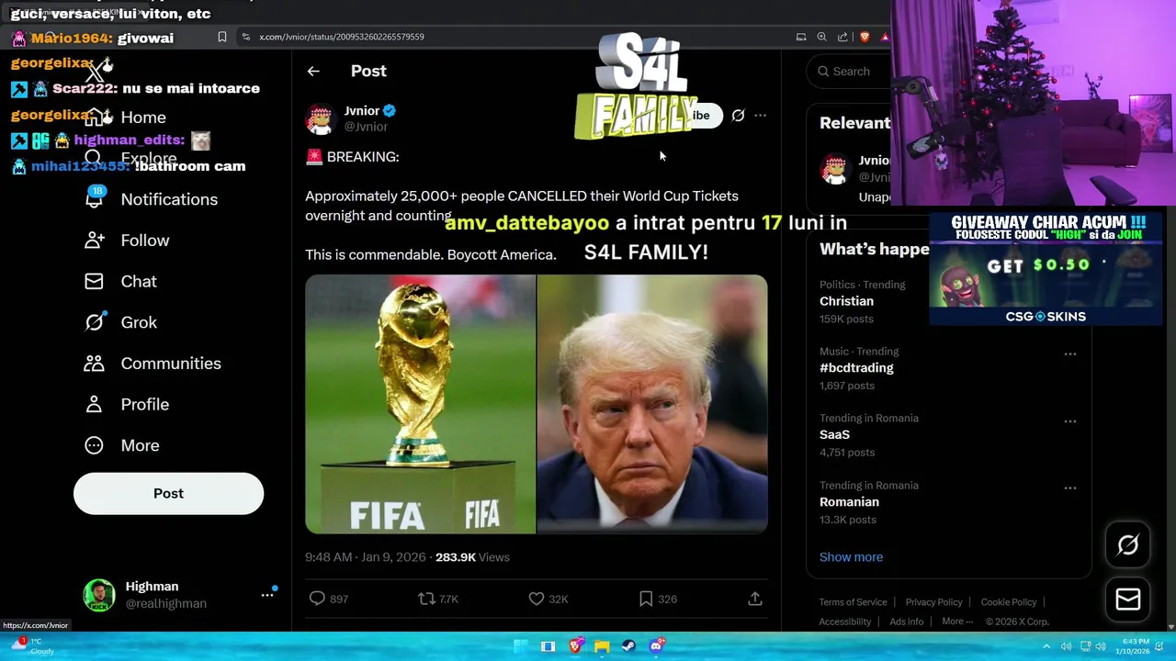Screen dimensions: 1176x661
Task: Open the Windows Start button
Action: [521, 646]
